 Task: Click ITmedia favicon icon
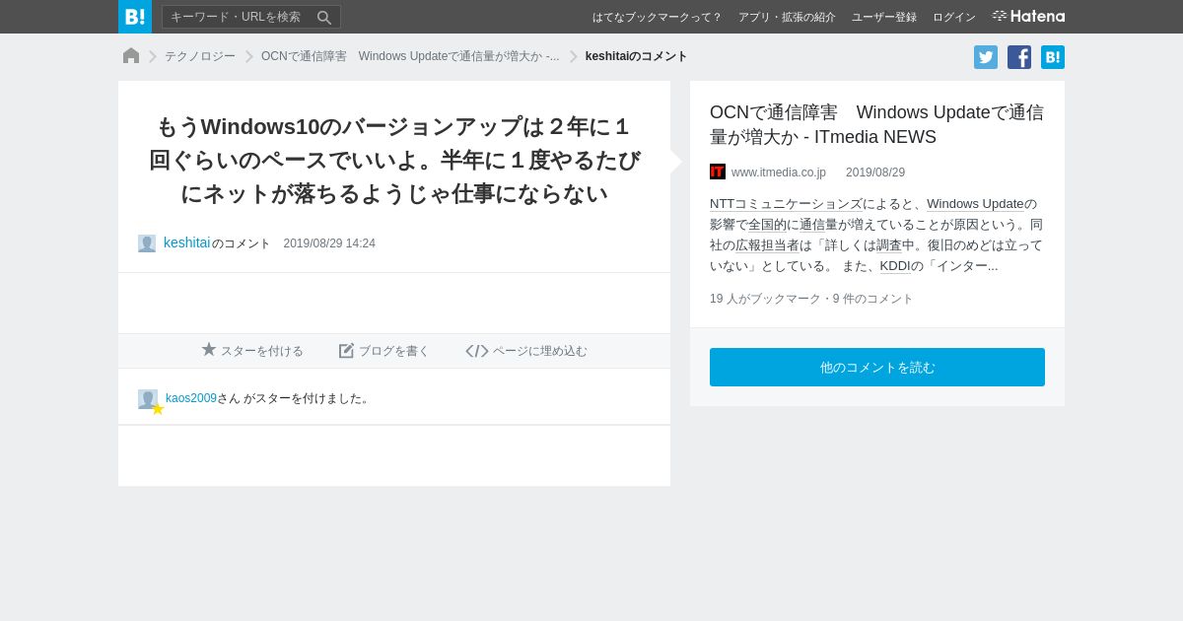pyautogui.click(x=718, y=172)
